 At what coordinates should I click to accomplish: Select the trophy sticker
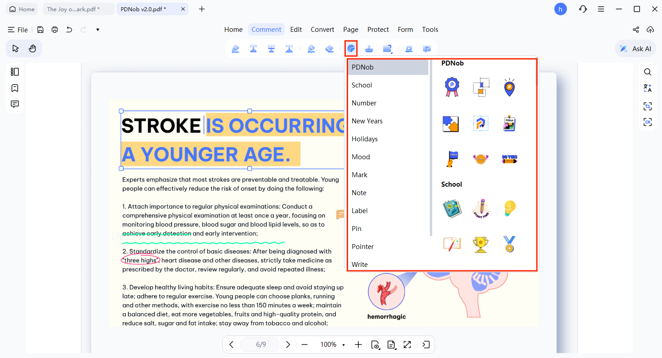coord(480,244)
